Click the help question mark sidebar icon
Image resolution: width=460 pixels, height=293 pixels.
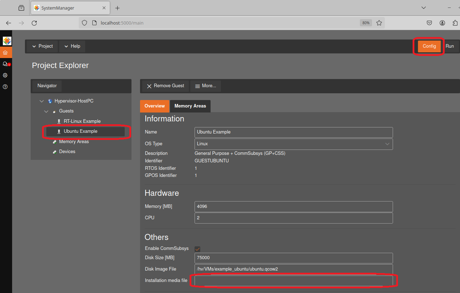point(5,87)
